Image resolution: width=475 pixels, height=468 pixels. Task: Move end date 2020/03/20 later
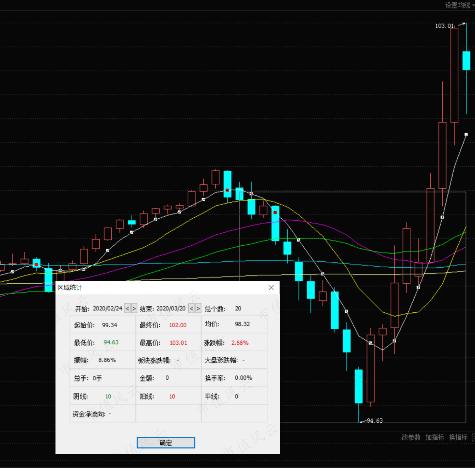coord(198,308)
